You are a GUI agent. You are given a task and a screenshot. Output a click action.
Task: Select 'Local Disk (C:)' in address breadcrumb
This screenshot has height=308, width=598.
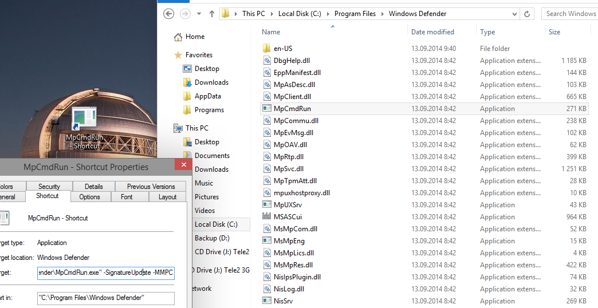pyautogui.click(x=300, y=14)
